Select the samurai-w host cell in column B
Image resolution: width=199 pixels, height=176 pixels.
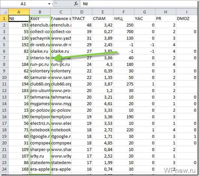[40, 78]
